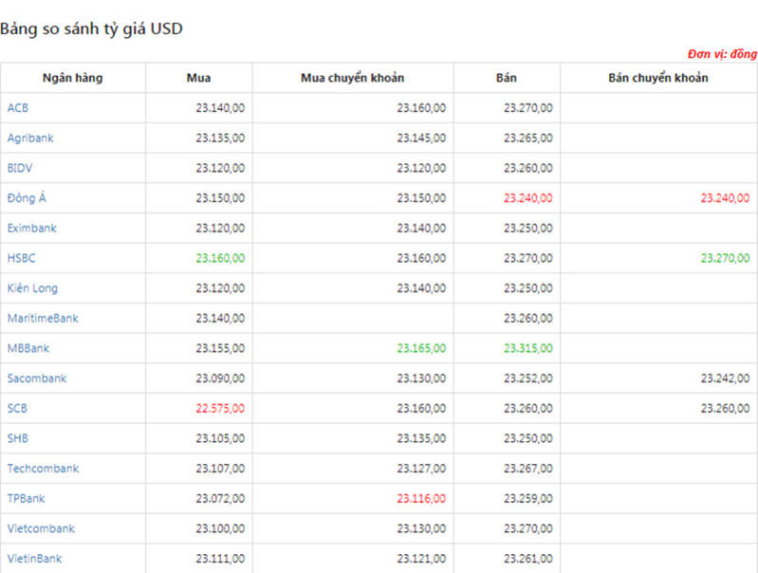Select Sacombank sell rate 23.252,00
Image resolution: width=758 pixels, height=573 pixels.
coord(527,379)
